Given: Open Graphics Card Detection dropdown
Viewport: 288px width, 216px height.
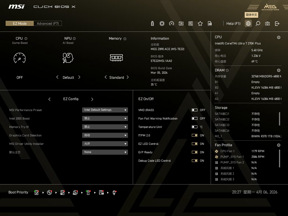Looking at the screenshot, I should point(105,135).
